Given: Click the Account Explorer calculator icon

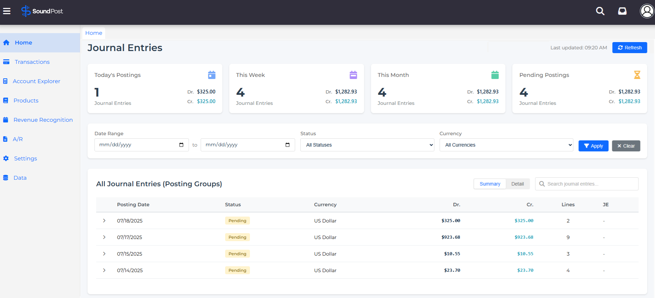Looking at the screenshot, I should 5,81.
